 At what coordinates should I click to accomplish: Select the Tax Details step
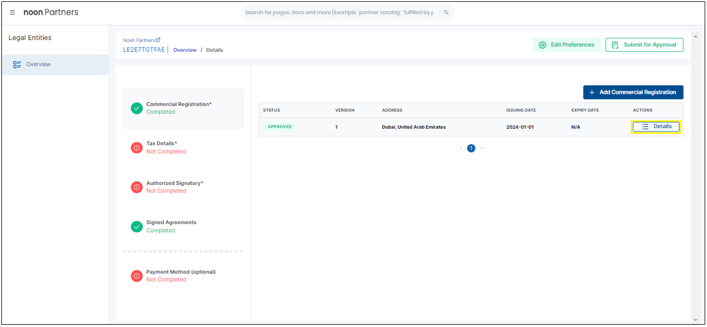point(183,148)
